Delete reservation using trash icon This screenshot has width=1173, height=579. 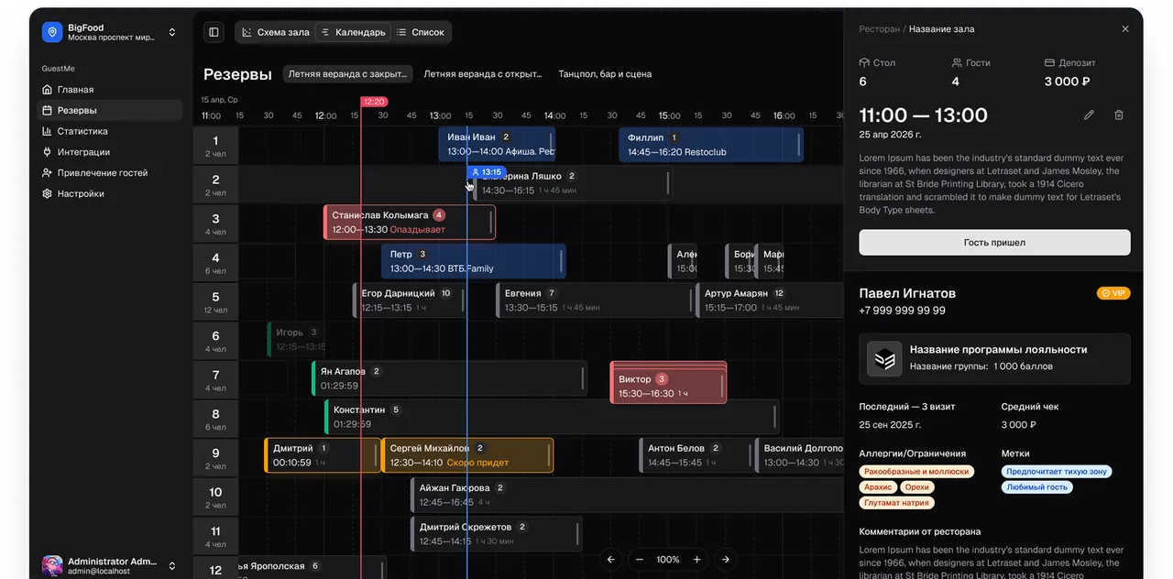click(x=1118, y=115)
